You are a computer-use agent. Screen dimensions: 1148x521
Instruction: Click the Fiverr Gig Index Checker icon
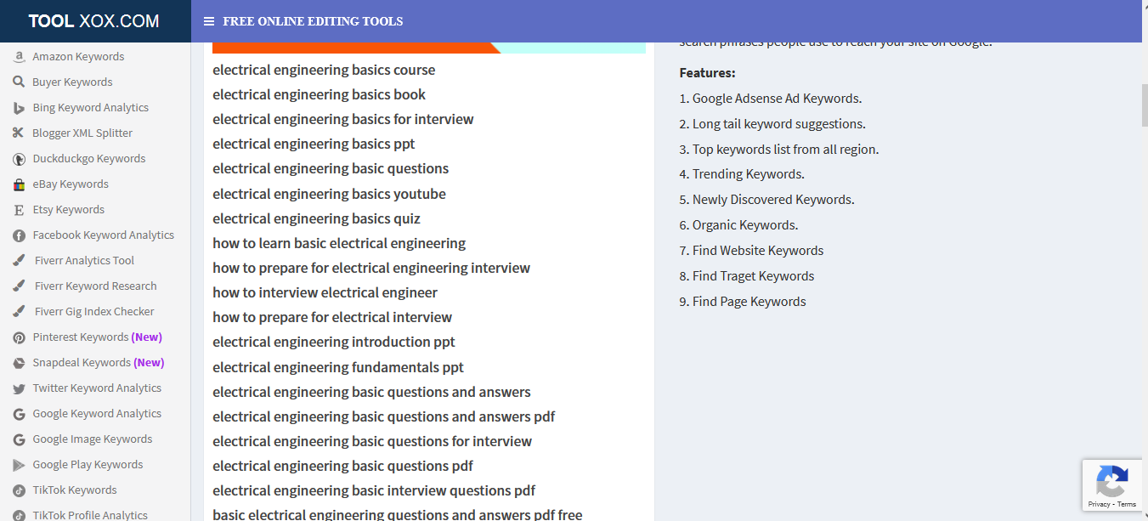pyautogui.click(x=19, y=312)
